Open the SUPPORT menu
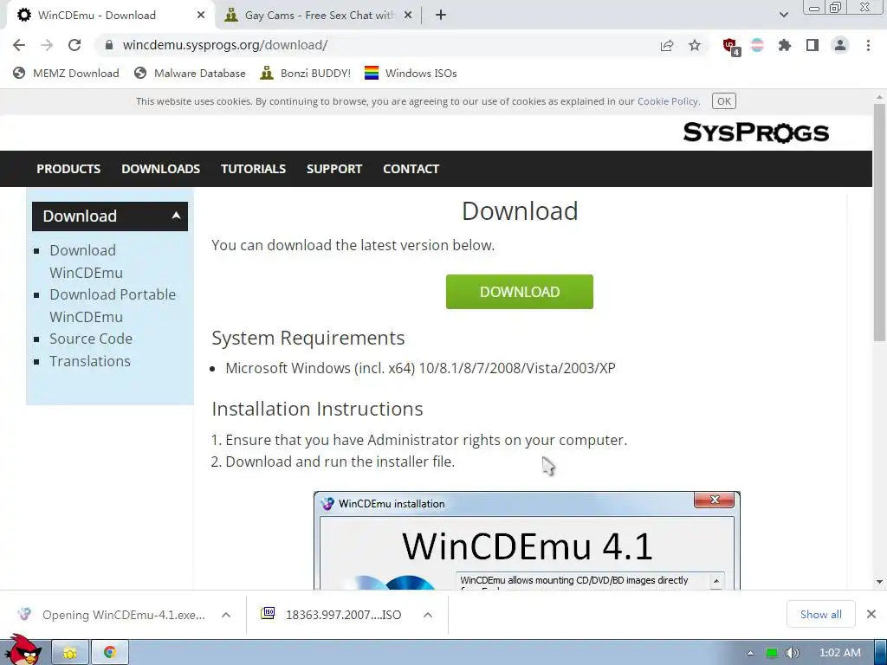 coord(334,169)
